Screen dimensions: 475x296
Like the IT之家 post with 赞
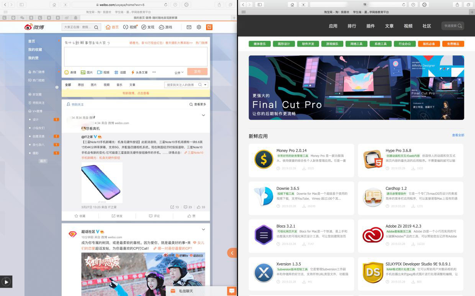click(x=192, y=216)
